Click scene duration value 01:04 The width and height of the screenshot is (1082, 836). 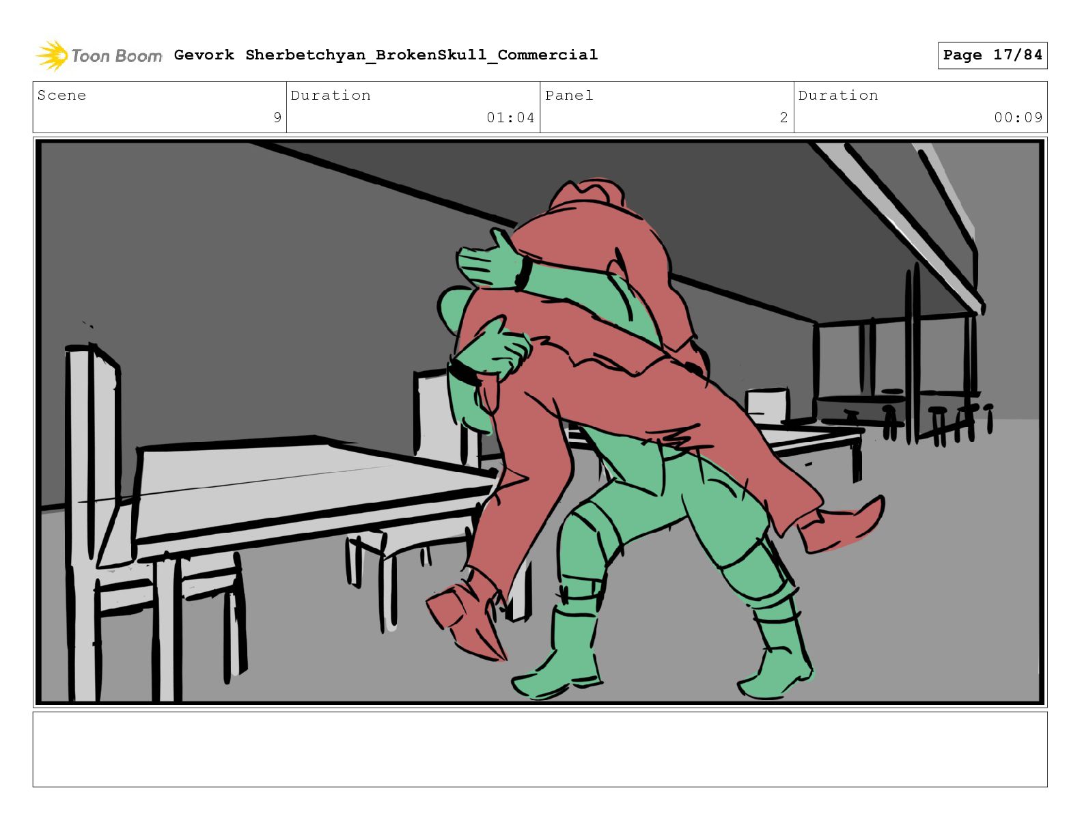[511, 117]
